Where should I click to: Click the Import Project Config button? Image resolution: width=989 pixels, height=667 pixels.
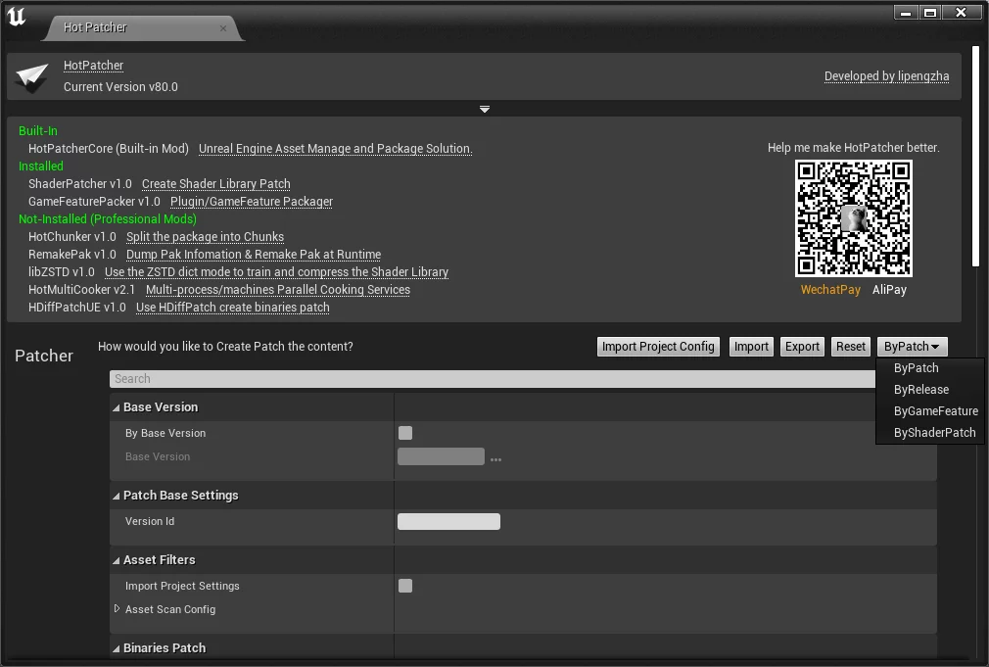(658, 347)
